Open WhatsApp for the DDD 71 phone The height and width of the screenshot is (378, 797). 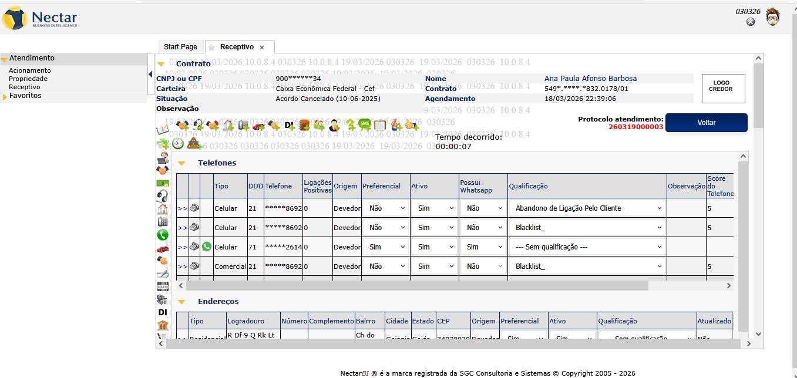point(207,247)
